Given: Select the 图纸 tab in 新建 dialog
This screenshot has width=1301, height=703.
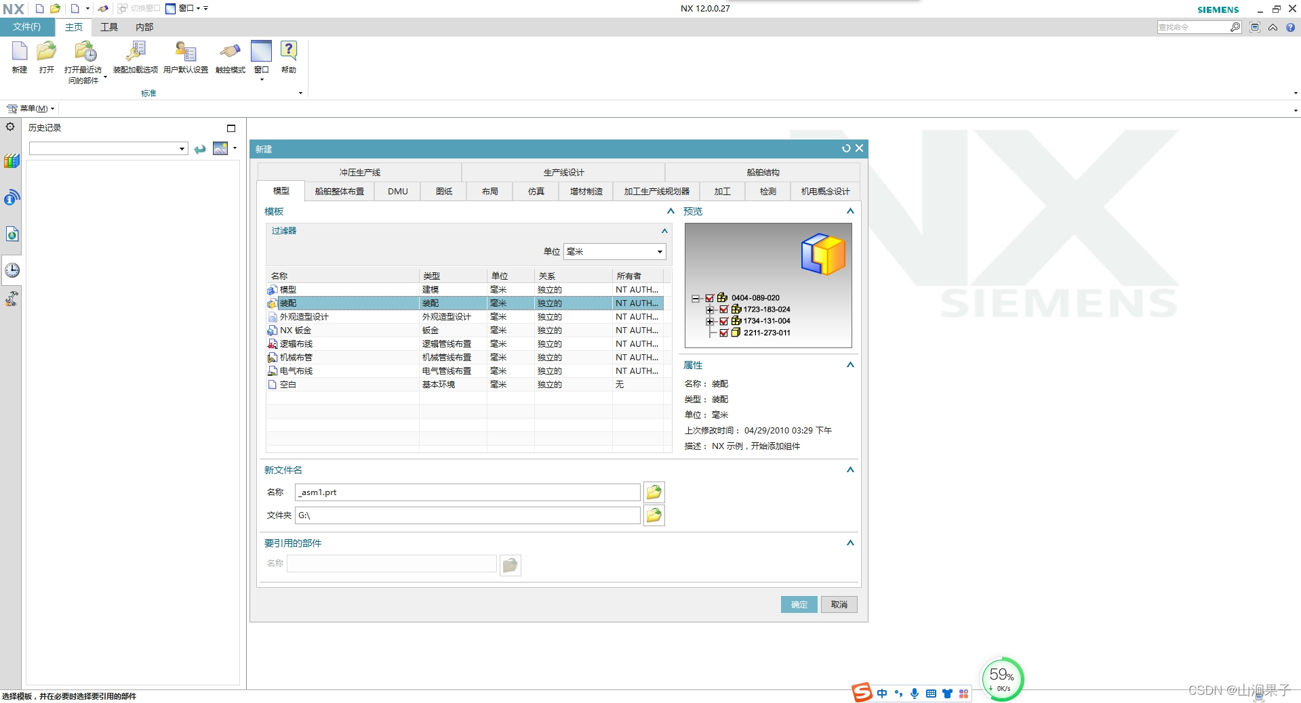Looking at the screenshot, I should pyautogui.click(x=444, y=191).
